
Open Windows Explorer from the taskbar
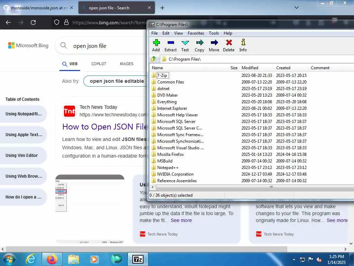click(74, 259)
